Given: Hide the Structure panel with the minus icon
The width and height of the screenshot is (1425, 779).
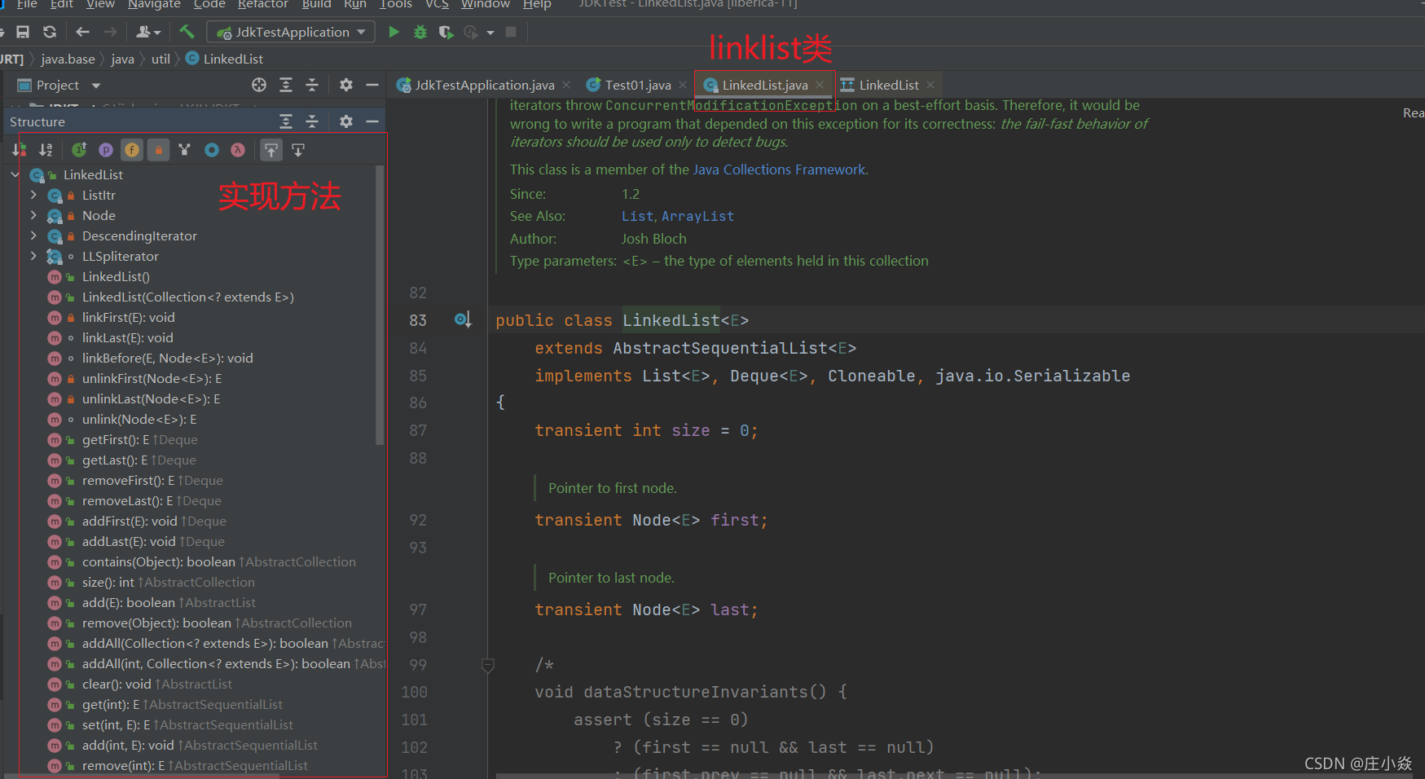Looking at the screenshot, I should 372,121.
